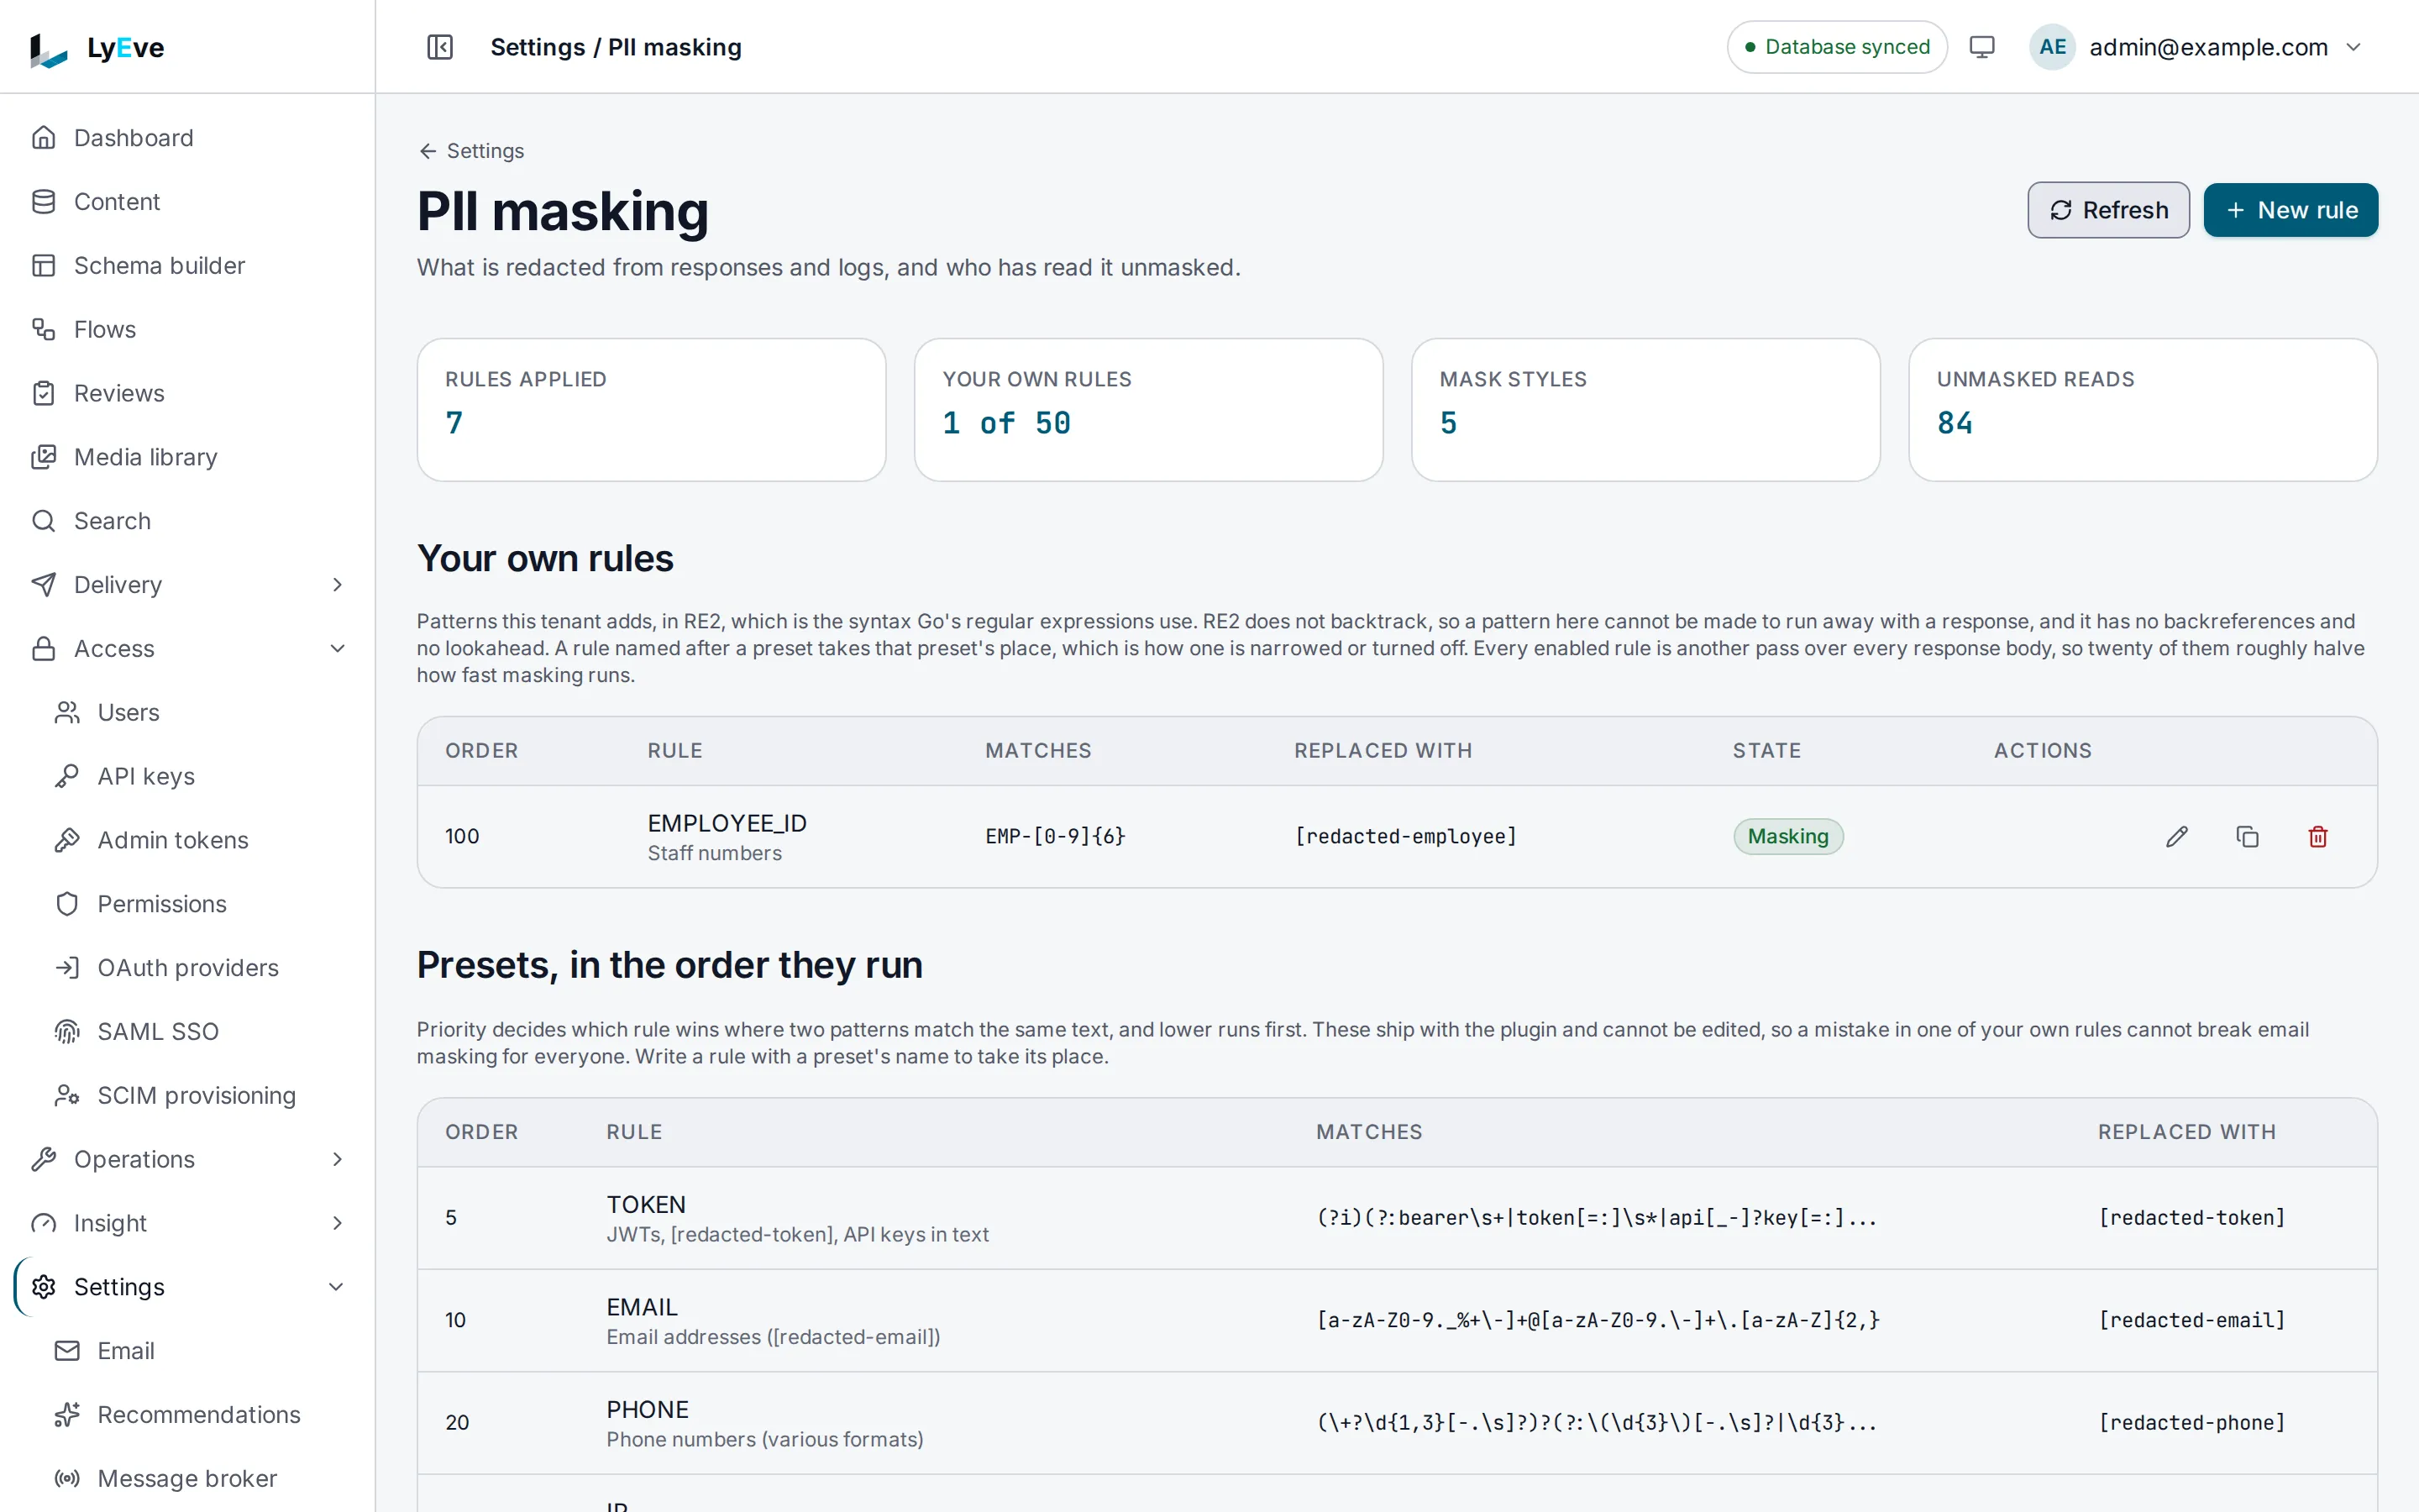The height and width of the screenshot is (1512, 2419).
Task: Click the [redacted-email] replacement cell
Action: 2191,1321
